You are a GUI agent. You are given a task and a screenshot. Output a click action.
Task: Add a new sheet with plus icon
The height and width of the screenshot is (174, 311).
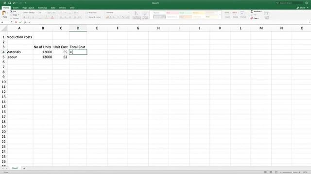click(24, 168)
